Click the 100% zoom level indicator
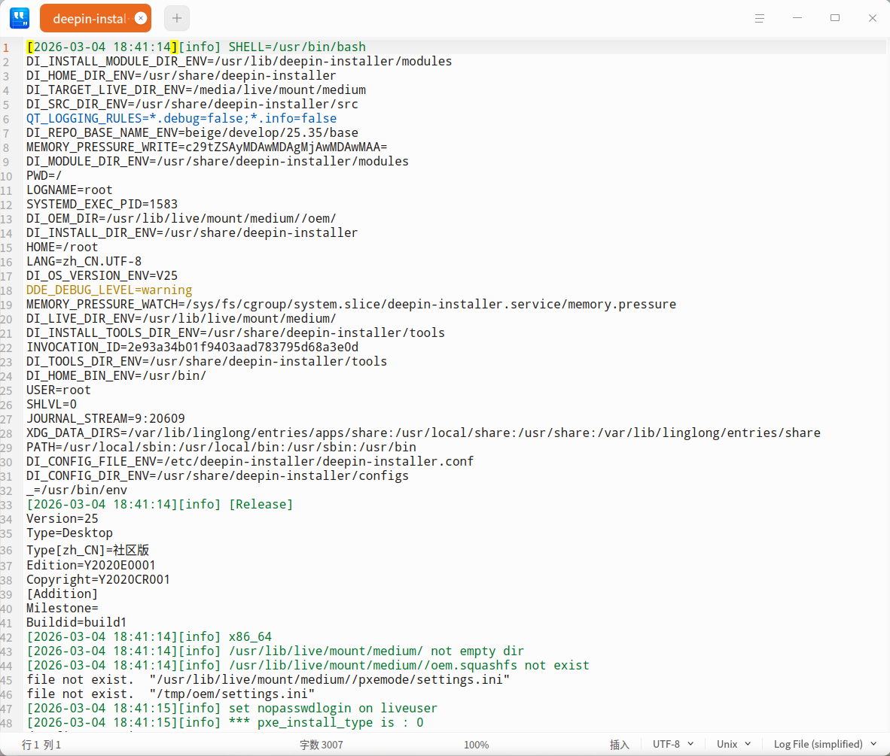Image resolution: width=890 pixels, height=756 pixels. click(476, 744)
